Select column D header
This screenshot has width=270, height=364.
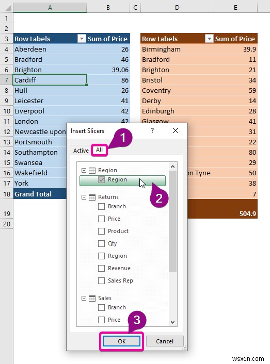[177, 7]
